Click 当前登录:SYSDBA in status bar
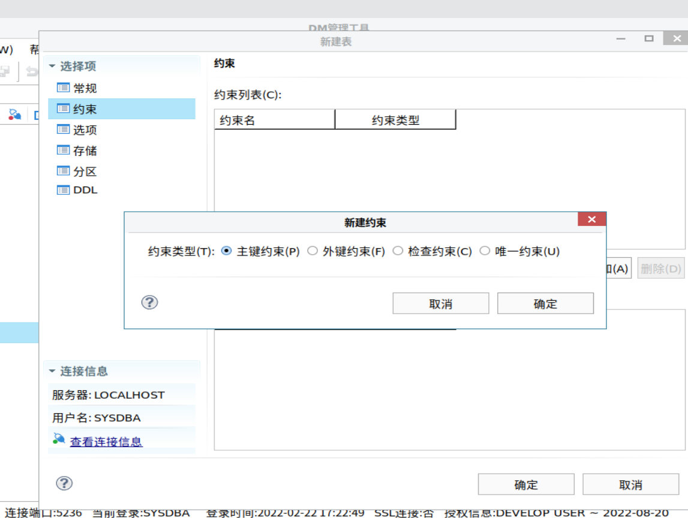 (x=141, y=513)
